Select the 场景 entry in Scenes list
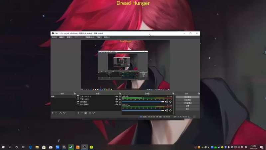Image resolution: width=266 pixels, height=150 pixels. click(x=63, y=96)
